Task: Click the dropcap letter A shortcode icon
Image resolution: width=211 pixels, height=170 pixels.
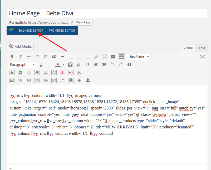Action: pyautogui.click(x=54, y=72)
